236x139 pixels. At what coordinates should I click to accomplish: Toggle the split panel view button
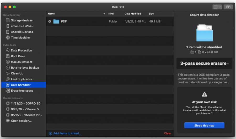[x=228, y=7]
